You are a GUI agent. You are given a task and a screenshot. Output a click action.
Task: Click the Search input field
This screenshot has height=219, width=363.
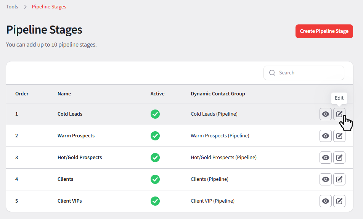(309, 73)
